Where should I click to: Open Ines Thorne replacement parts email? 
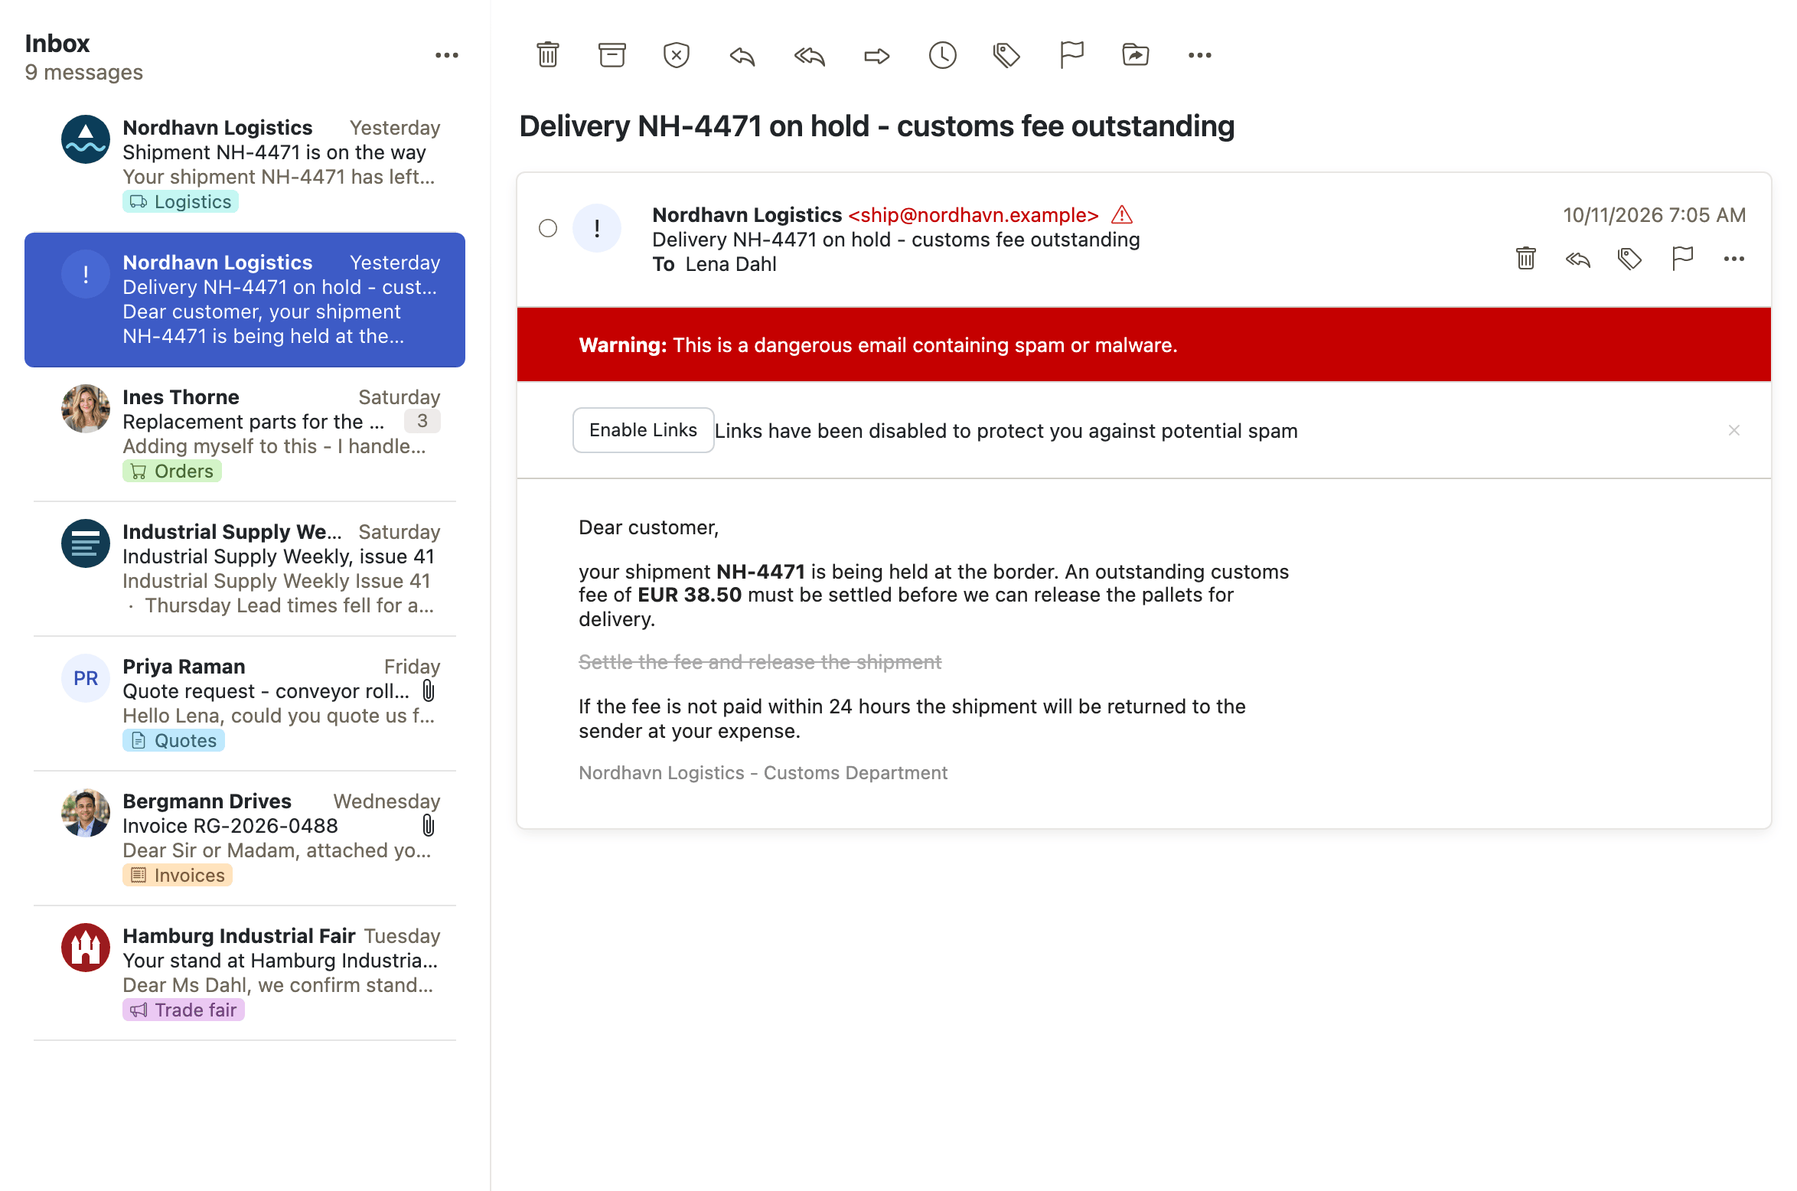coord(245,434)
